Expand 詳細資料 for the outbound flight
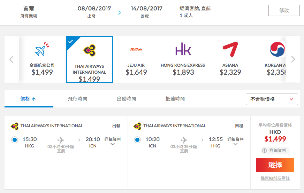Image resolution: width=304 pixels, height=193 pixels. pos(113,142)
